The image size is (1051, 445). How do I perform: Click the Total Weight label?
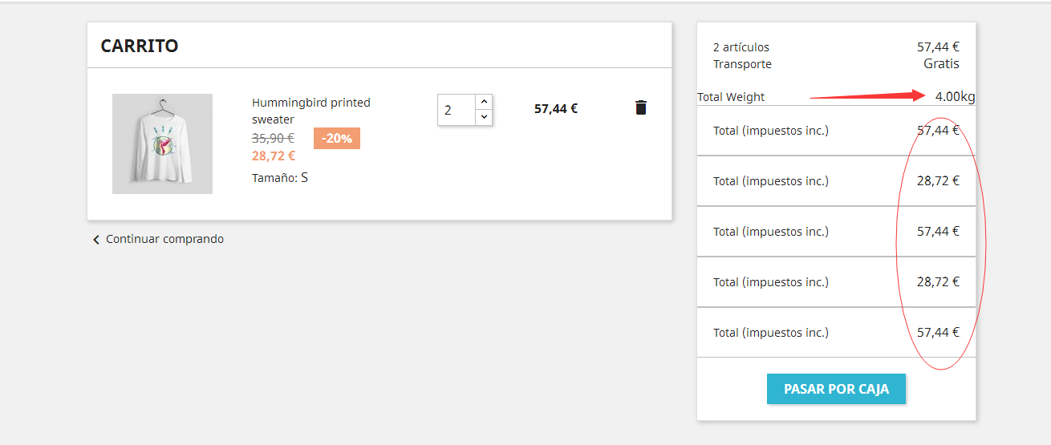[x=731, y=97]
